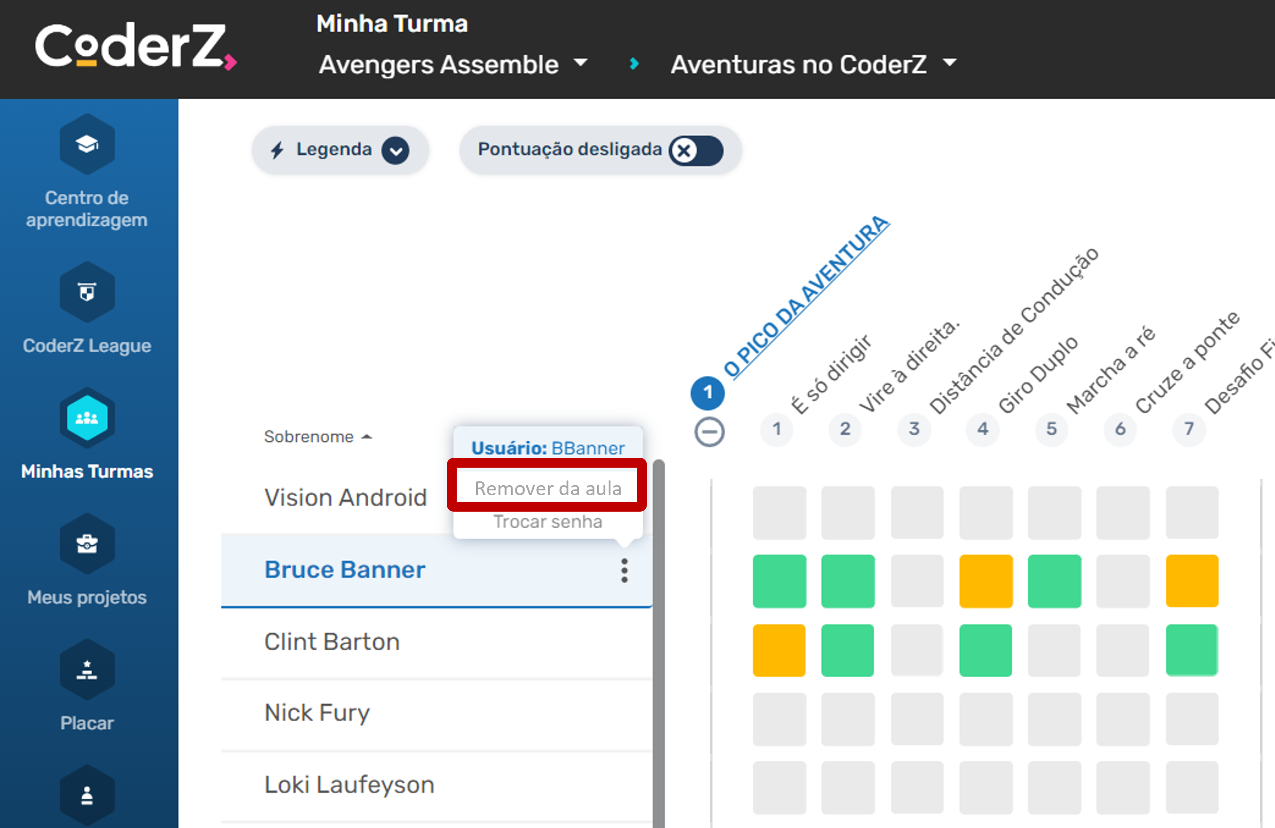1275x828 pixels.
Task: Open the Avengers Assemble class dropdown
Action: click(x=453, y=65)
